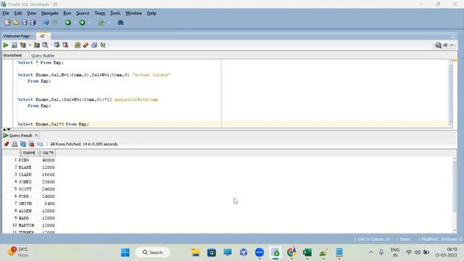Click the green run icon on Query Result tab

tap(5, 136)
